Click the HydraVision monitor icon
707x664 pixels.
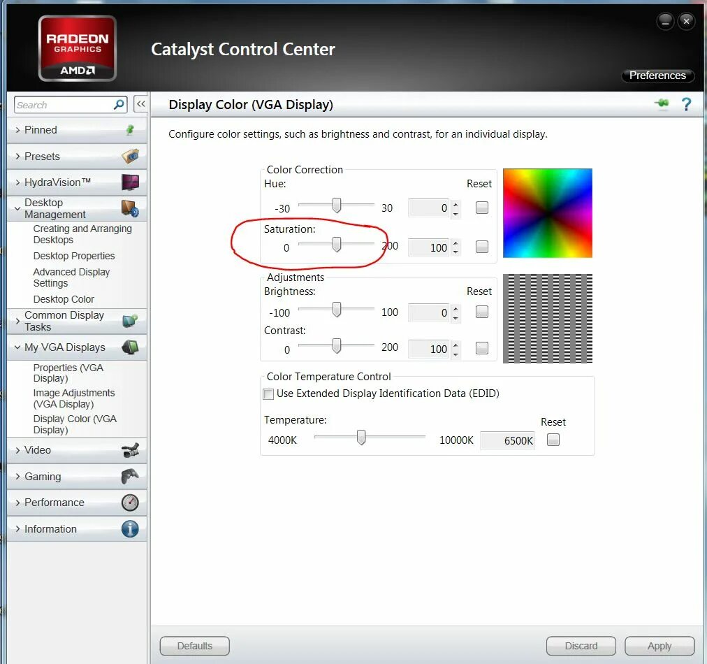point(131,182)
